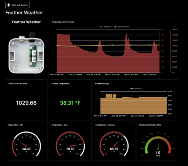Click the Feather Weather device image
188x166 pixels.
pyautogui.click(x=26, y=53)
